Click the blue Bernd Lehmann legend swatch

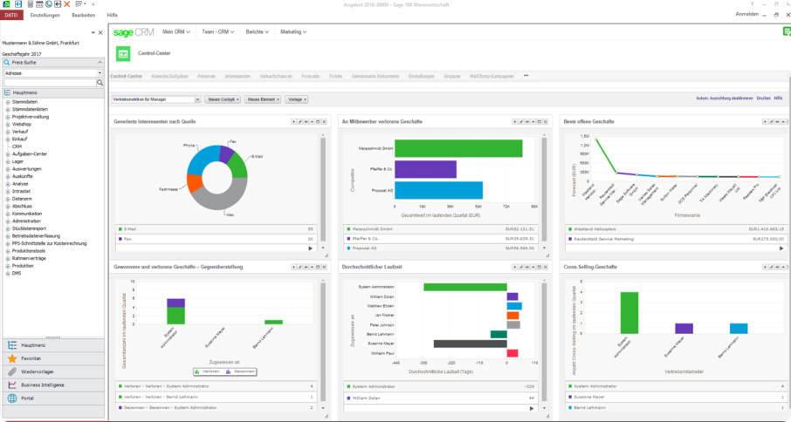coord(570,407)
